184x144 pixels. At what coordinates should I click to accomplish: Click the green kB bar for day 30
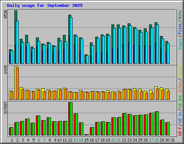point(168,129)
